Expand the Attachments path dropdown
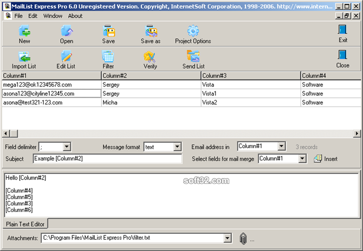 228,238
